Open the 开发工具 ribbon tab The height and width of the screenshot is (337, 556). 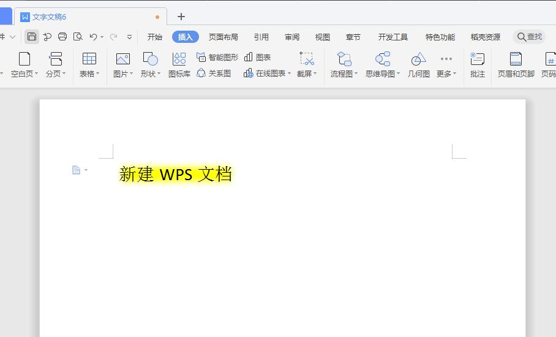tap(393, 37)
